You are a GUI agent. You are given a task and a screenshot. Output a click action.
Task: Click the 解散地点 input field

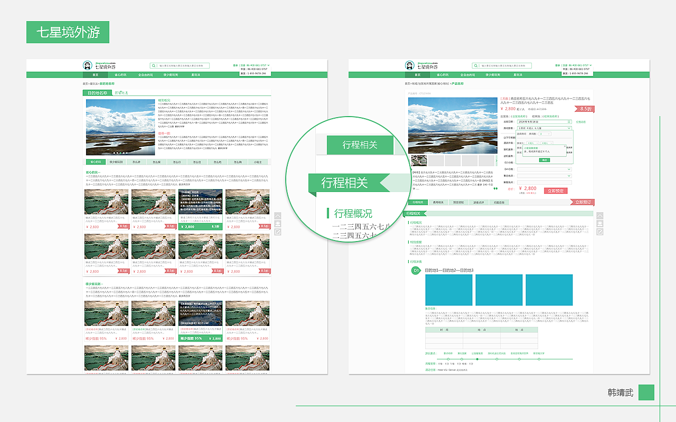point(544,183)
